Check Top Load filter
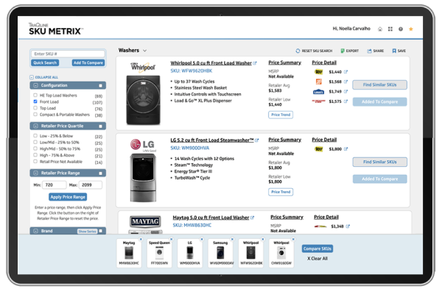This screenshot has height=294, width=442. pos(35,108)
